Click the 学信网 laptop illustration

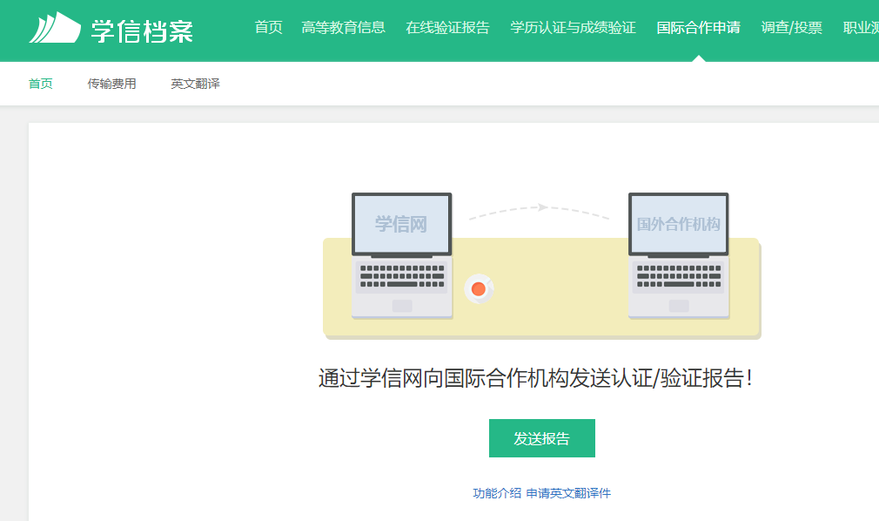(x=402, y=256)
